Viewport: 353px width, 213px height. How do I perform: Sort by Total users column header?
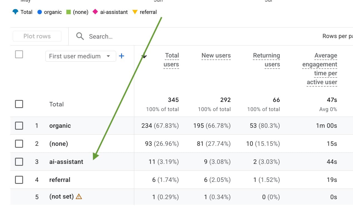(171, 60)
